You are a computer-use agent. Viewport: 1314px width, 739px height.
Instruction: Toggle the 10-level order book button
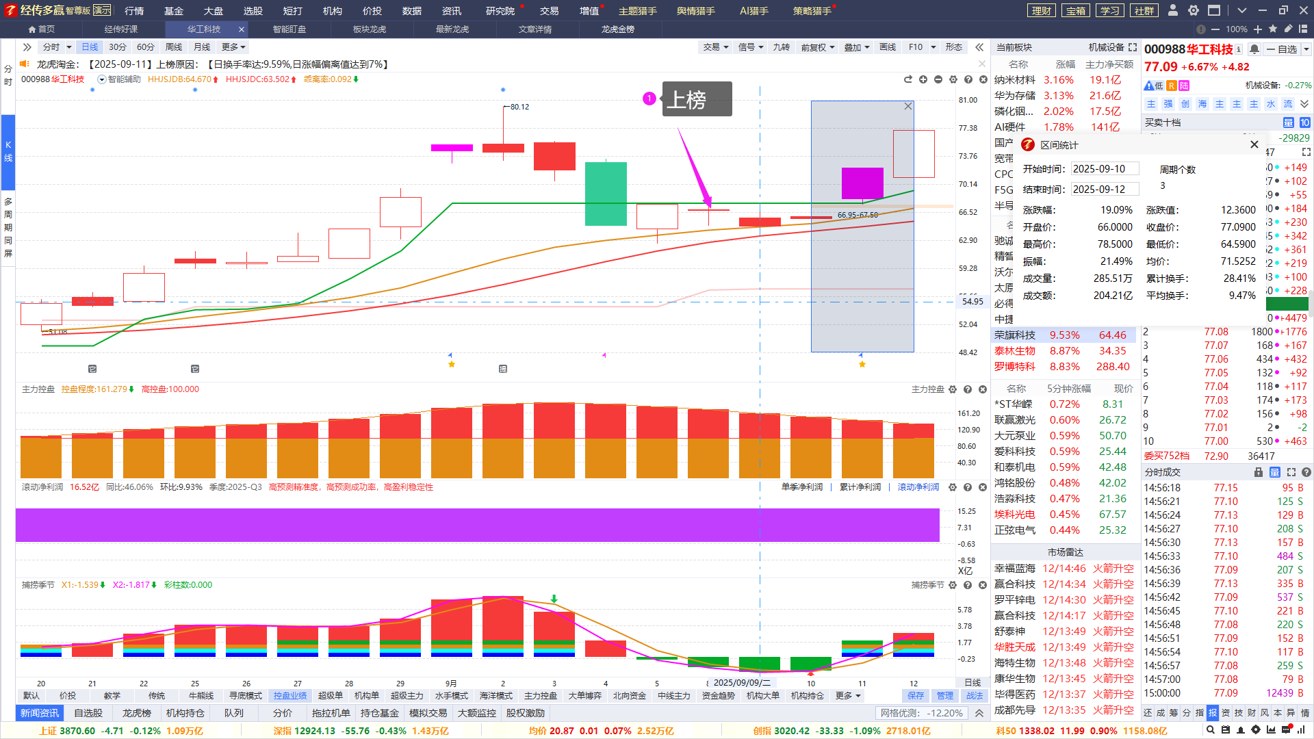1304,122
